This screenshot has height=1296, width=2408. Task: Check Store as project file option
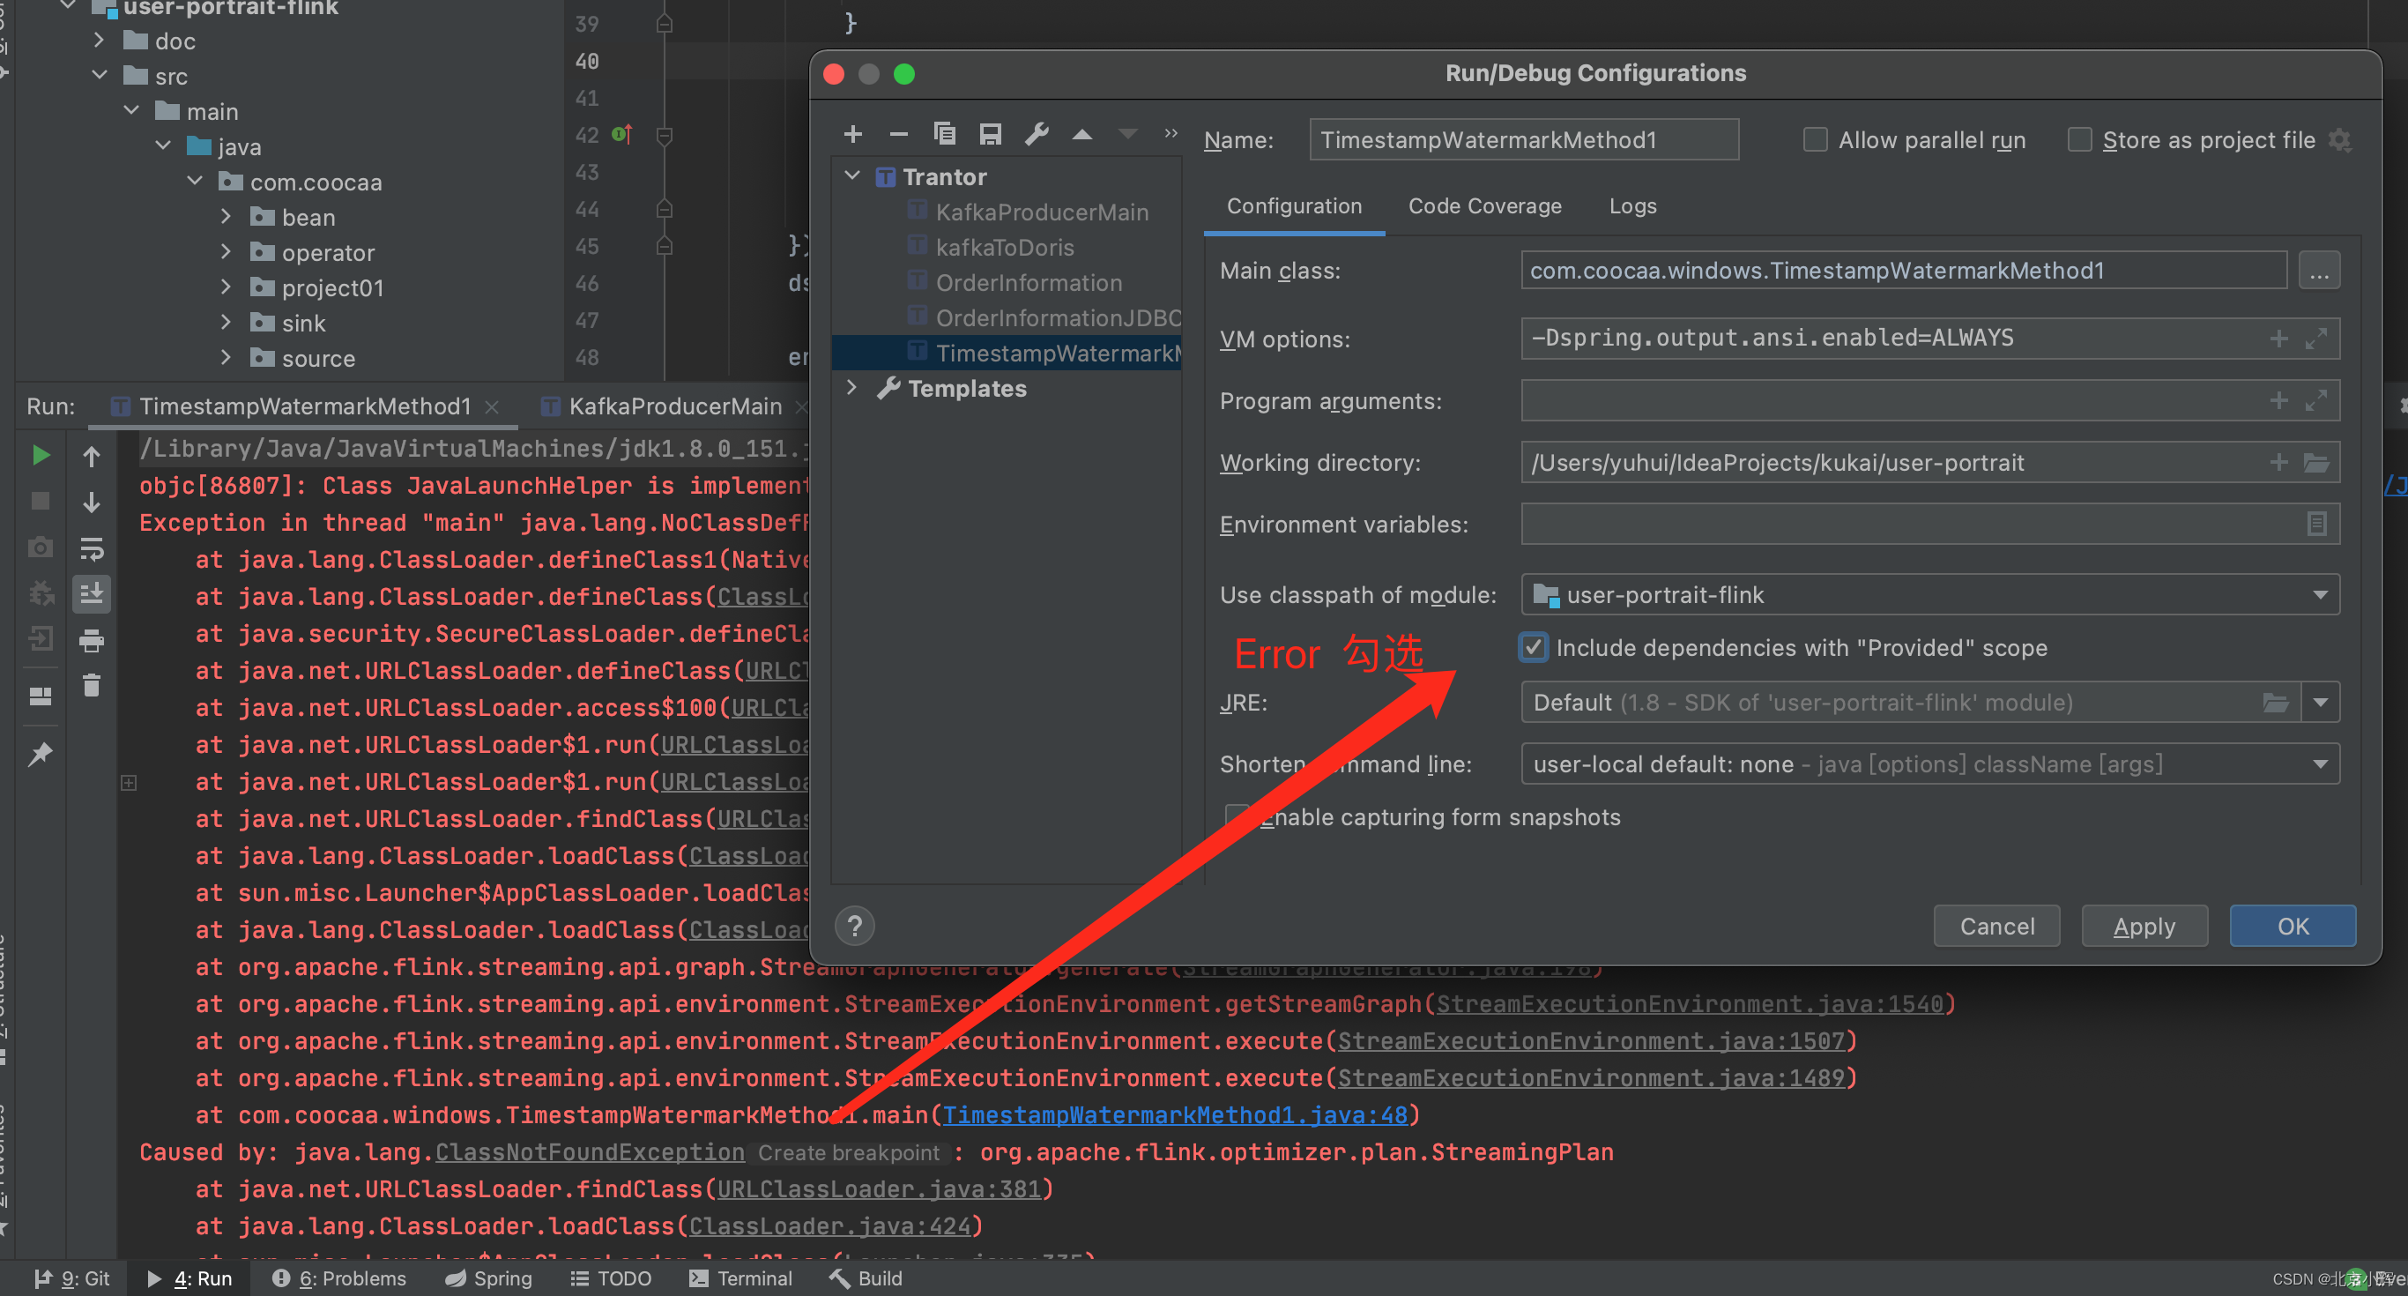(2079, 140)
